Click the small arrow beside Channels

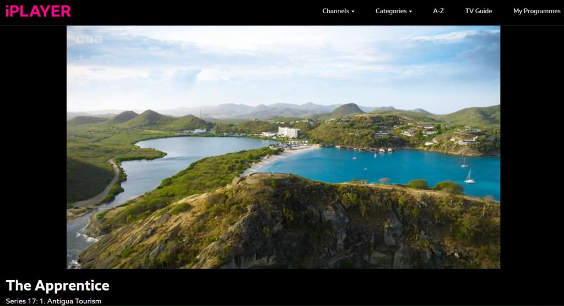(353, 12)
